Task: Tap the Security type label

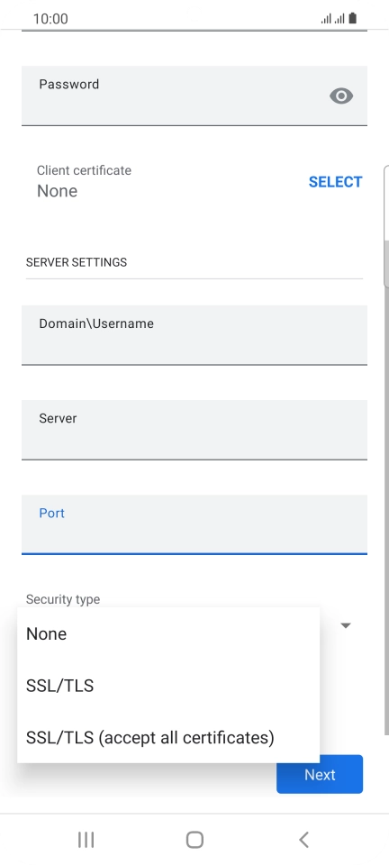Action: tap(63, 599)
